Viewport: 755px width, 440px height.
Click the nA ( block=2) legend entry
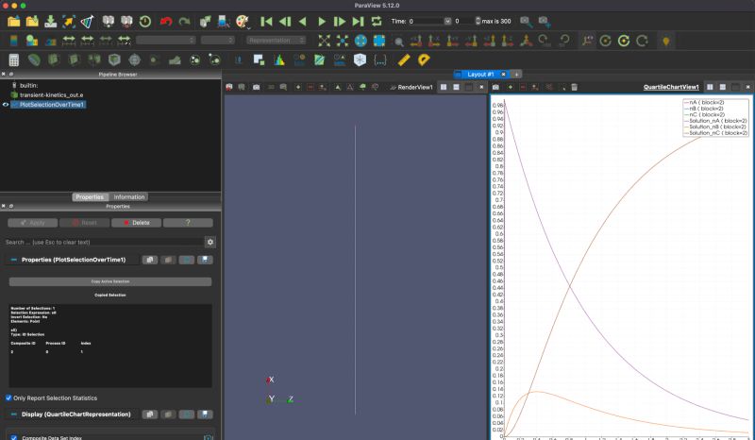coord(706,103)
